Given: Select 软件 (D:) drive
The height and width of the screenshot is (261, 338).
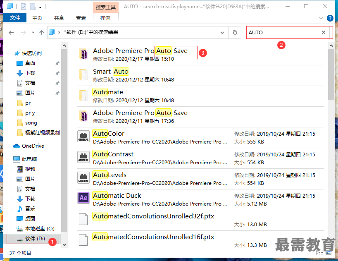Looking at the screenshot, I should (x=35, y=238).
